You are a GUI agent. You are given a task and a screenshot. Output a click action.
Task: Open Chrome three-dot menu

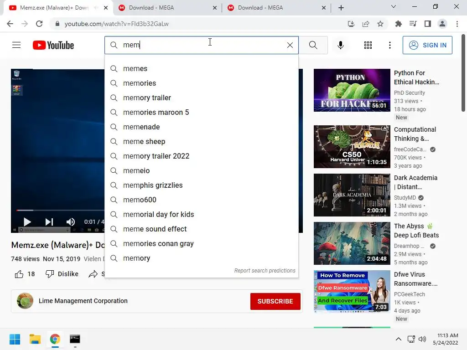click(x=457, y=24)
